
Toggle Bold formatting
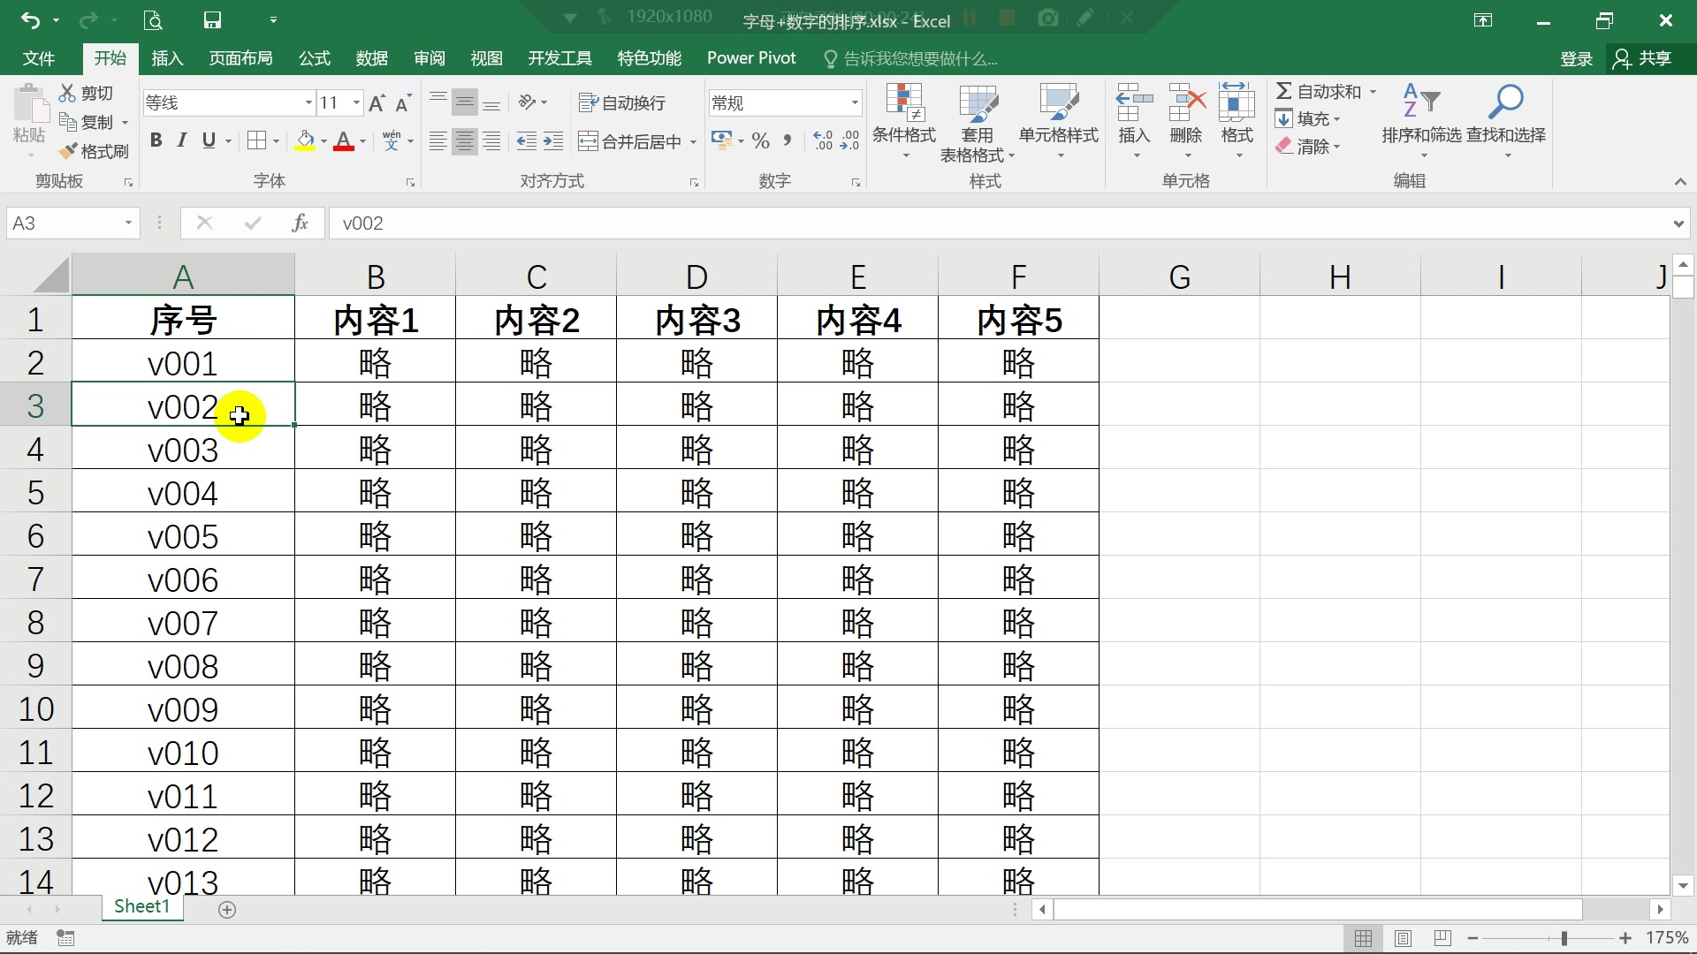pyautogui.click(x=156, y=140)
